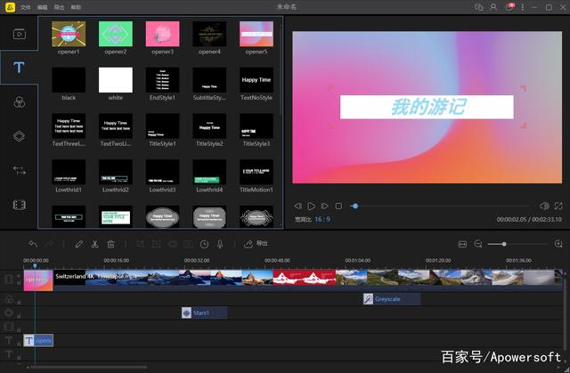Screen dimensions: 570x373
Task: Toggle fit timeline to window
Action: pyautogui.click(x=462, y=243)
